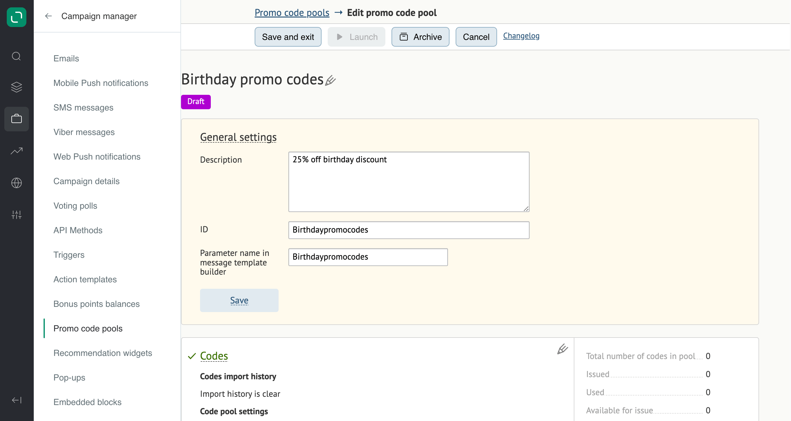Click the Parameter name input field
Image resolution: width=791 pixels, height=421 pixels.
coord(368,257)
